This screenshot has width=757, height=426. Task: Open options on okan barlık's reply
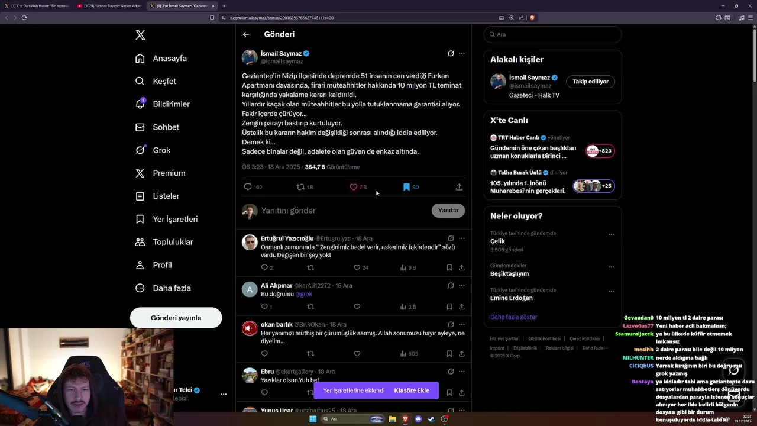point(462,324)
